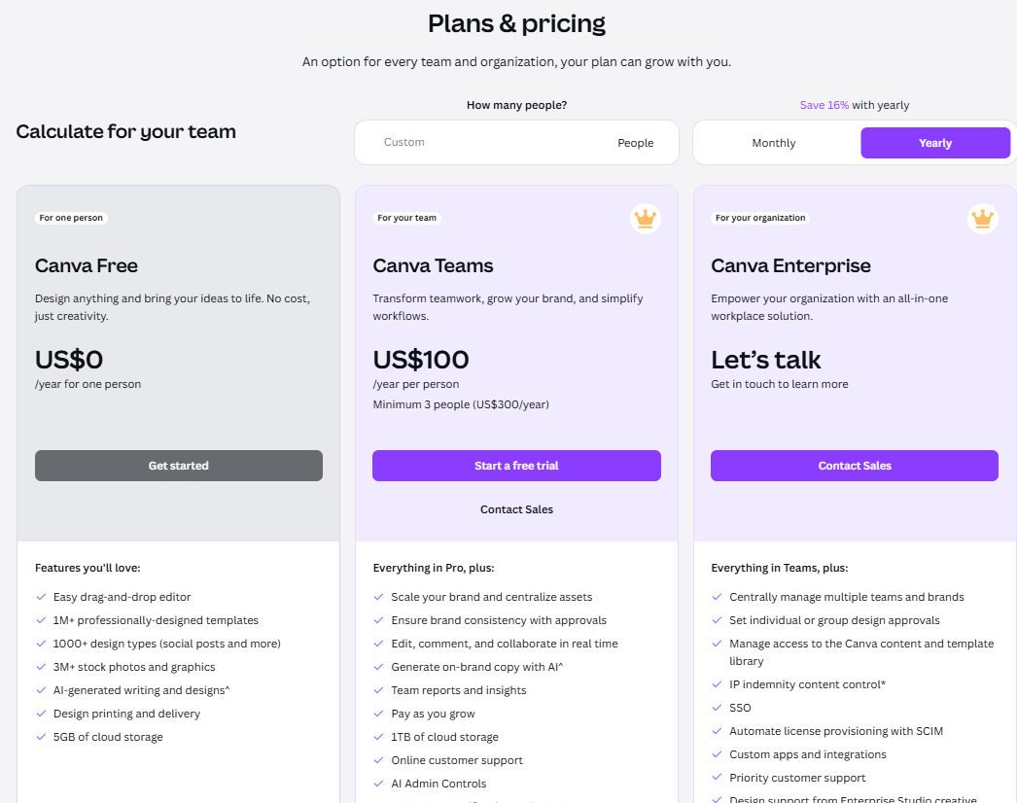
Task: Click Contact Sales on Canva Enterprise card
Action: point(854,466)
